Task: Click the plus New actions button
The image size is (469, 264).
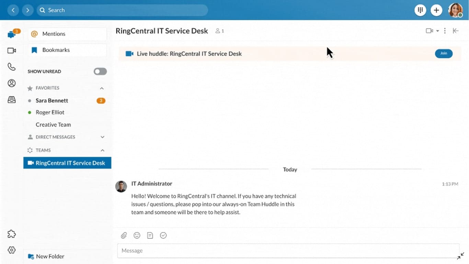Action: coord(436,10)
